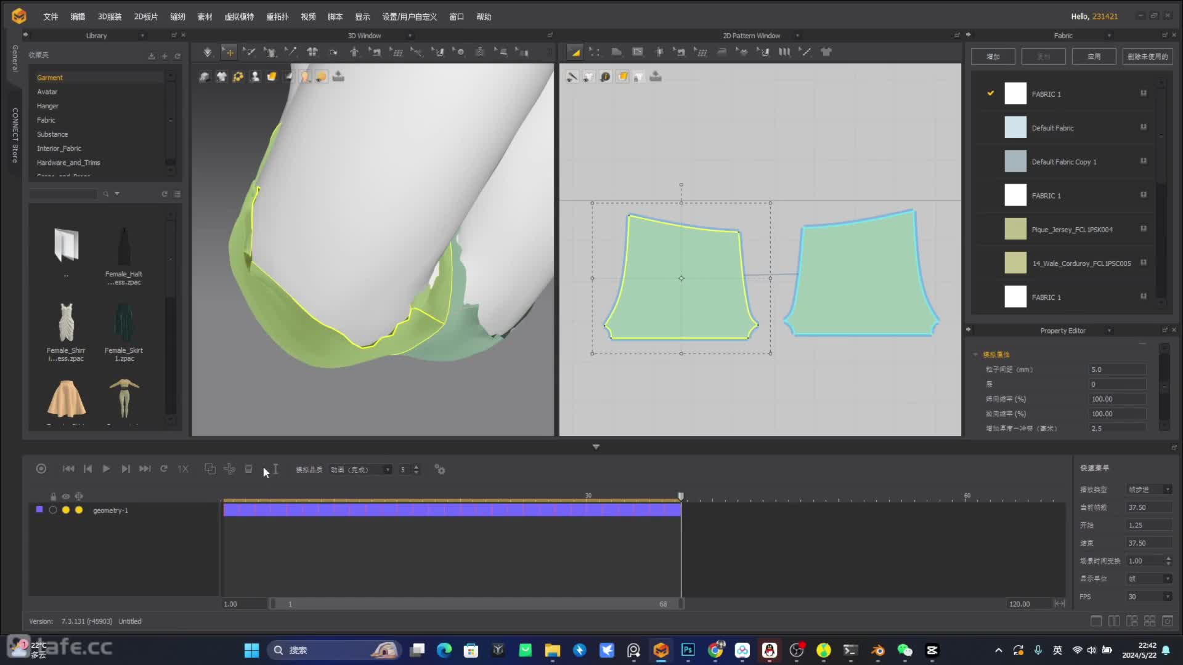Toggle second yellow dot on geometry-1 track
This screenshot has height=665, width=1183.
click(x=79, y=510)
